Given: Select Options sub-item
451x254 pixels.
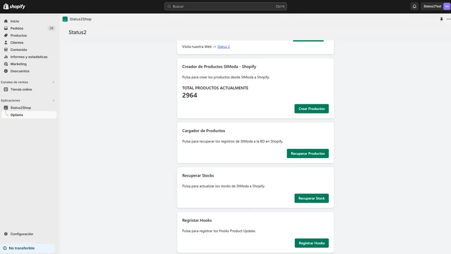Looking at the screenshot, I should [29, 115].
